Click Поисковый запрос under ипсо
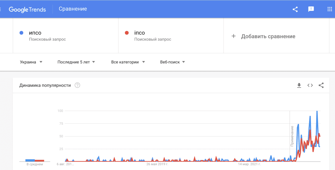This screenshot has height=170, width=335. click(x=47, y=39)
